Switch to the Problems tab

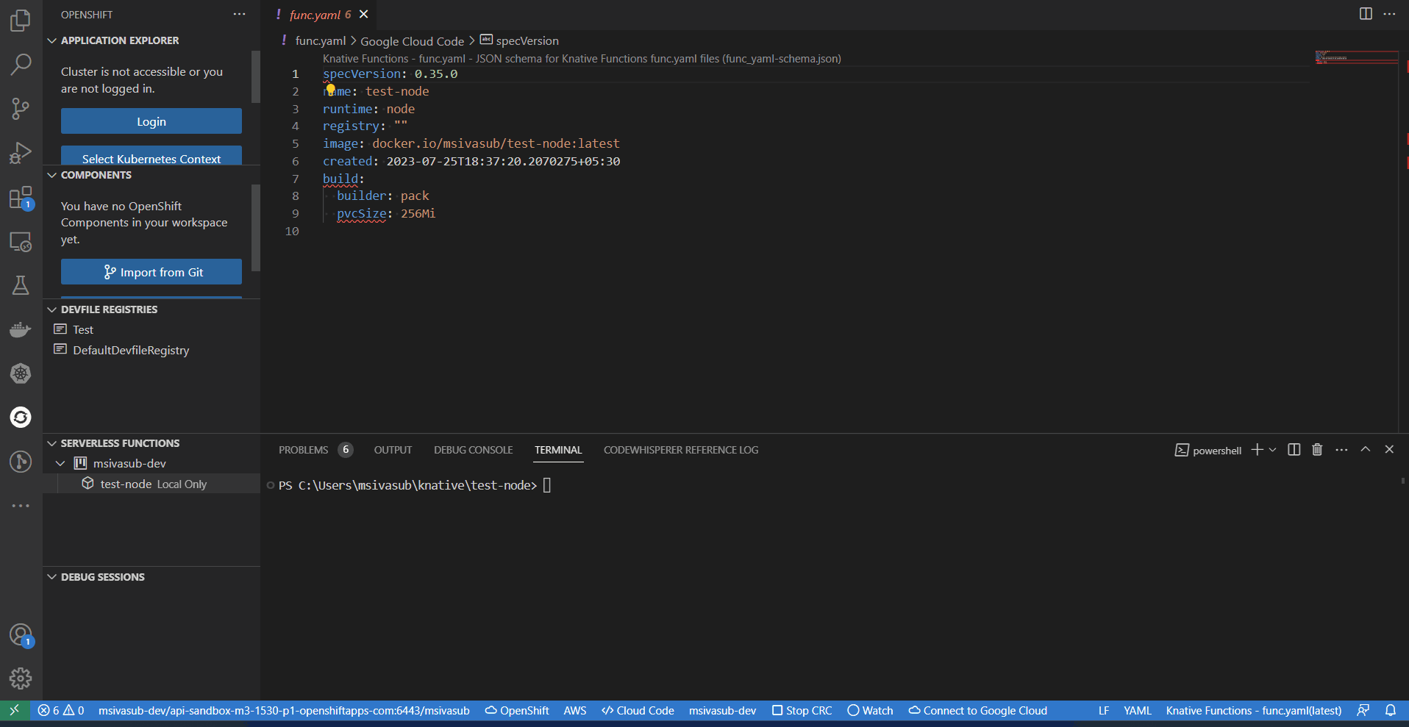click(x=303, y=450)
